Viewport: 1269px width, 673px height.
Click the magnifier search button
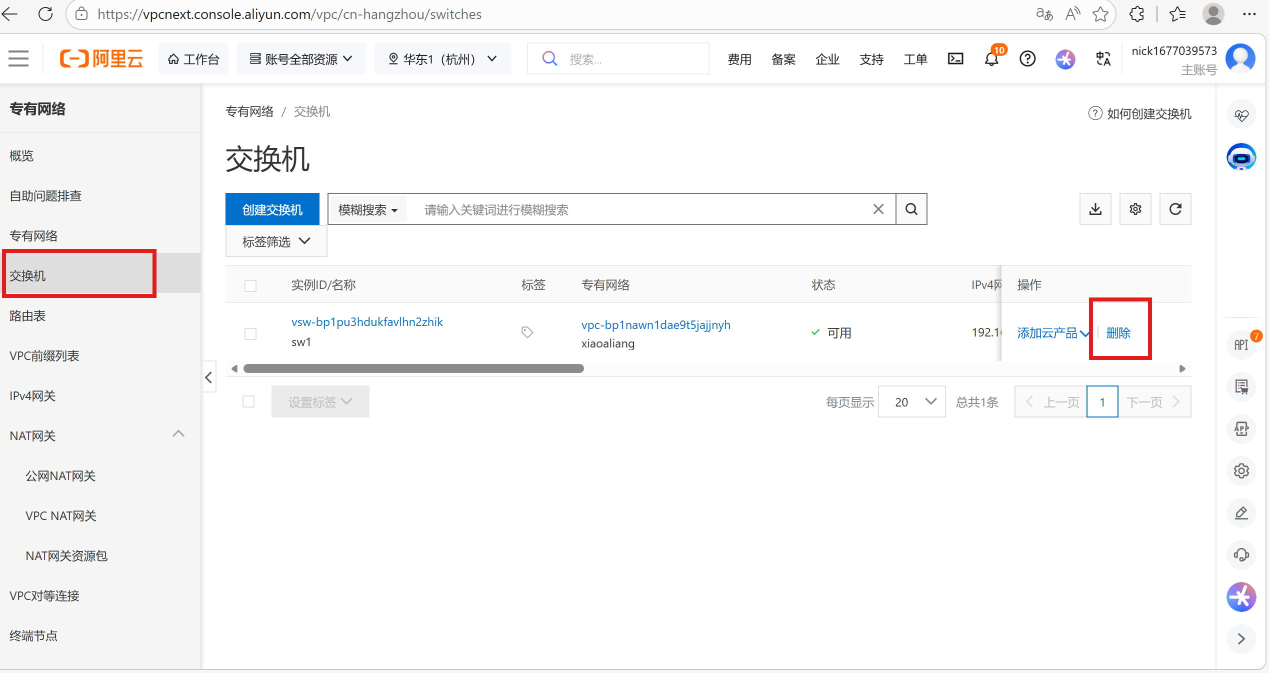(911, 209)
